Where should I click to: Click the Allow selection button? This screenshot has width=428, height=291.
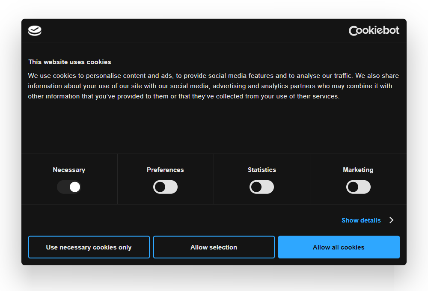[214, 247]
